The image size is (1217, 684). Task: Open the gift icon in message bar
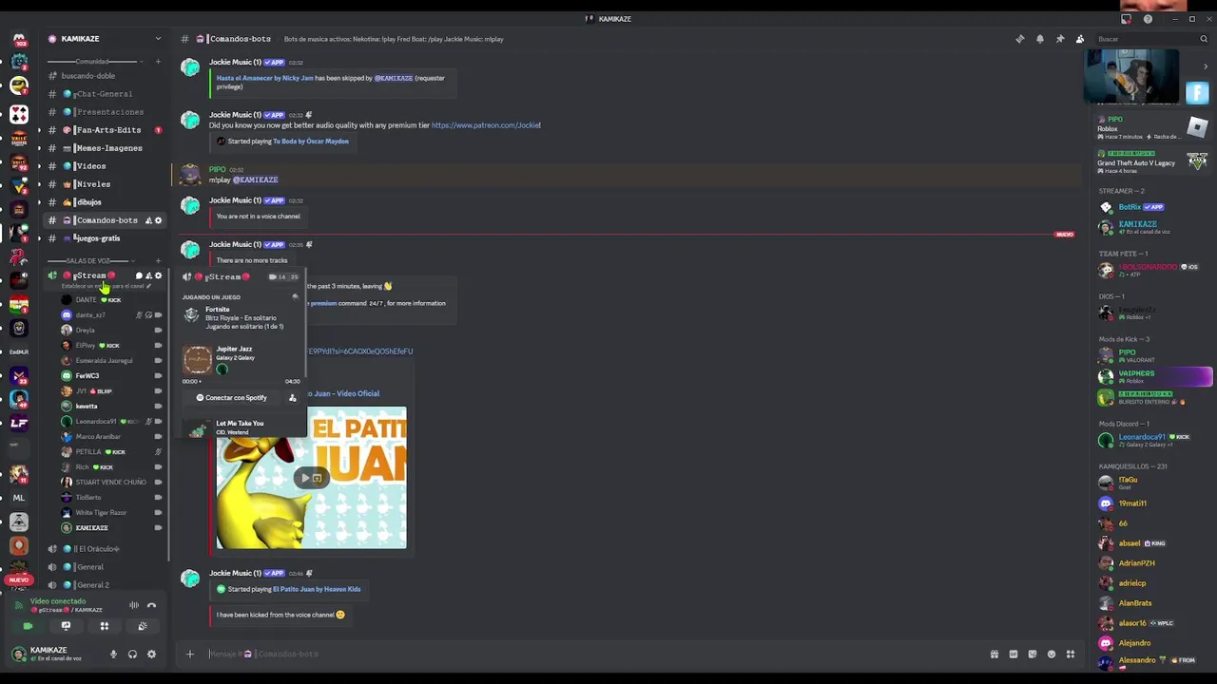click(995, 654)
